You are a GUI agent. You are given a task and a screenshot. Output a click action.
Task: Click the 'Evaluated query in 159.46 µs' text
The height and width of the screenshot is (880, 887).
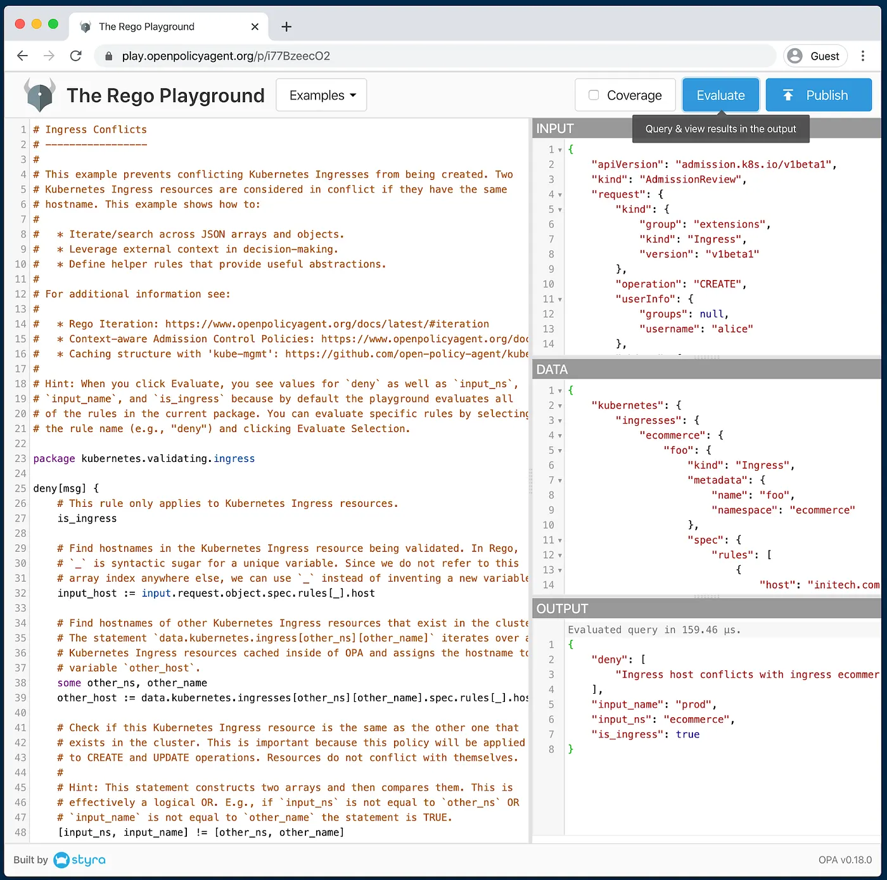[654, 630]
